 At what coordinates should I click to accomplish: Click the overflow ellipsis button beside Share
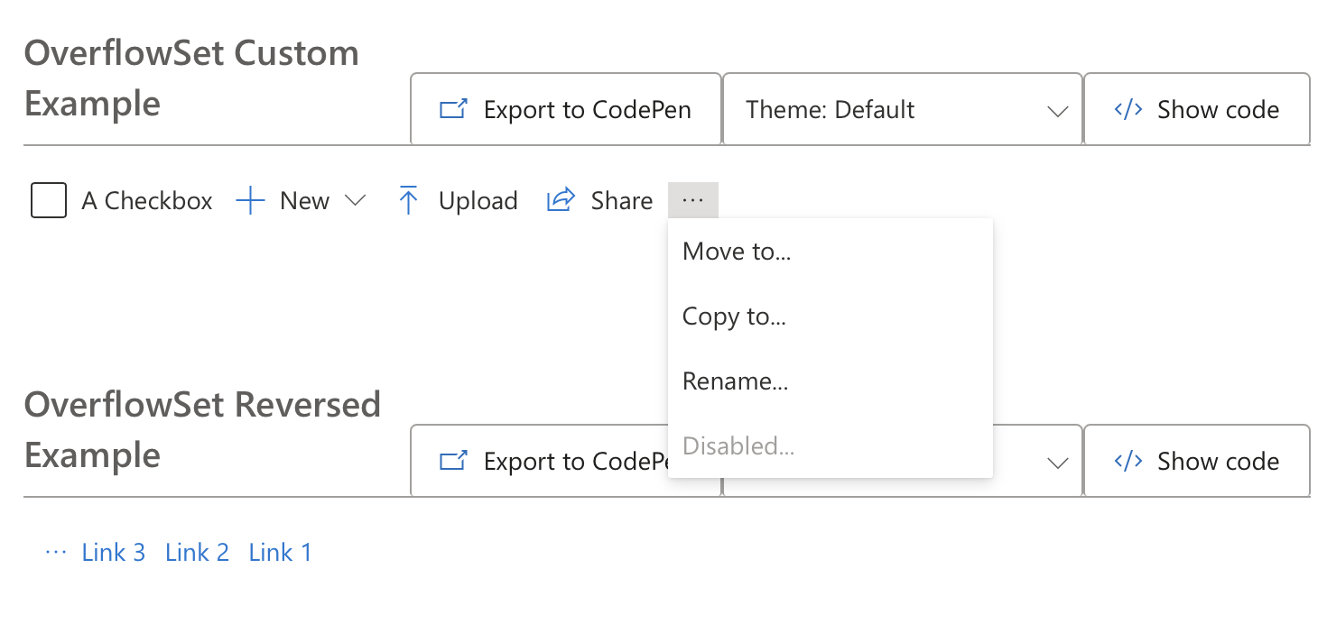[x=692, y=200]
